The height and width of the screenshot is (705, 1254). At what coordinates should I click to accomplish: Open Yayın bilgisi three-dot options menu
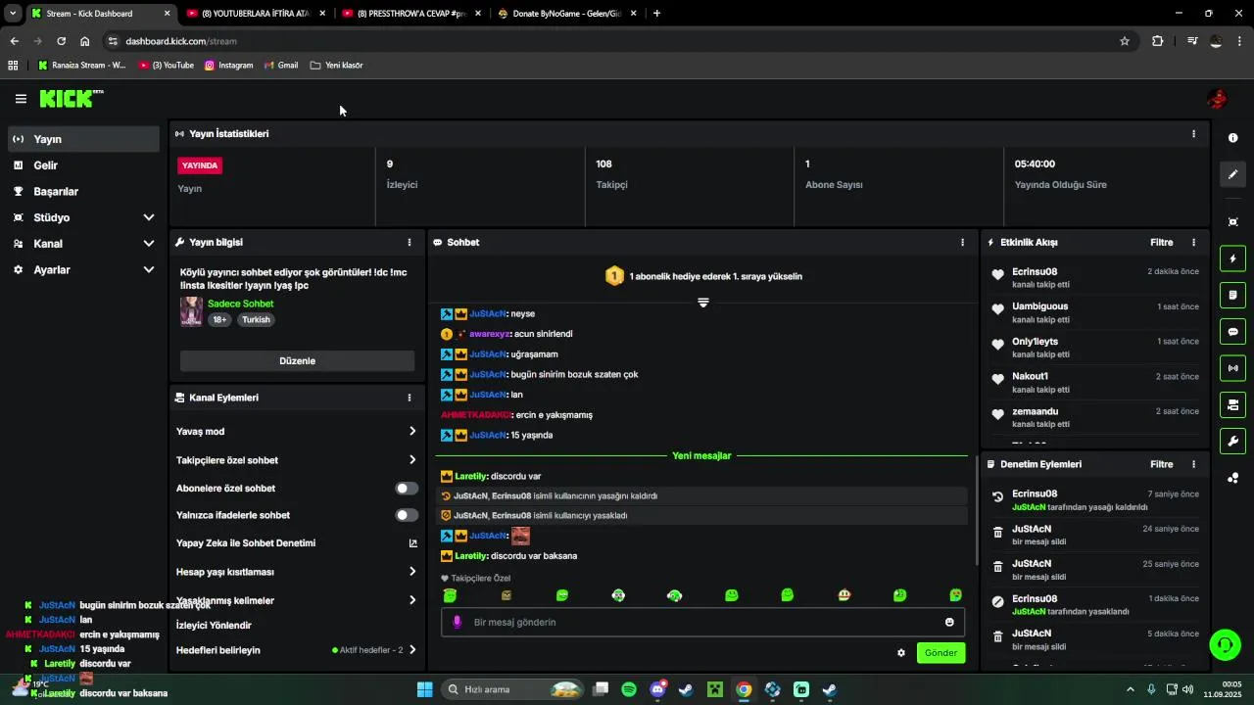(410, 242)
